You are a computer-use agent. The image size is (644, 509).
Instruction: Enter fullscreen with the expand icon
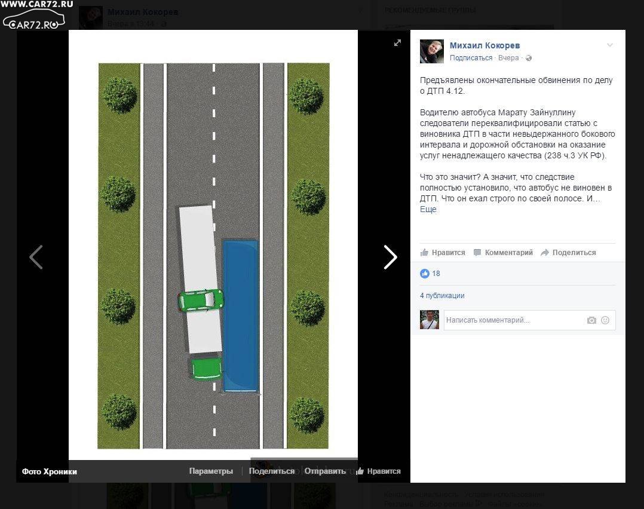[397, 42]
